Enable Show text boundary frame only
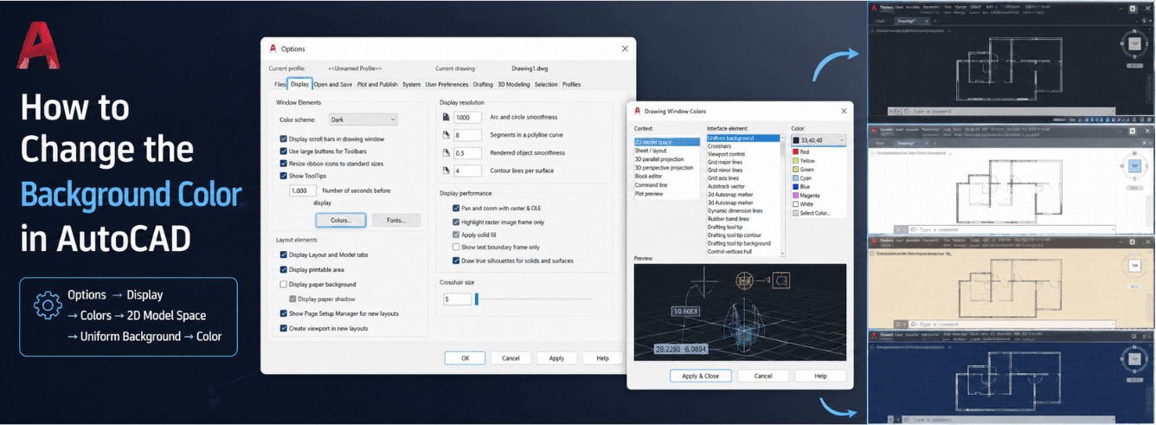The height and width of the screenshot is (425, 1156). [x=456, y=248]
